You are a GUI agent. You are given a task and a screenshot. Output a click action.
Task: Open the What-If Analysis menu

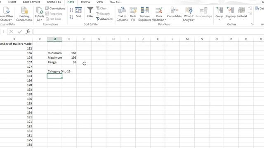coord(189,14)
